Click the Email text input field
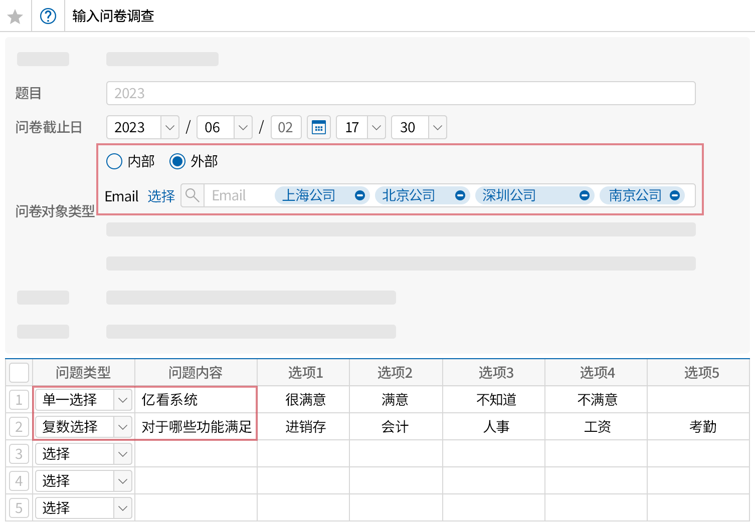The width and height of the screenshot is (755, 527). 238,195
